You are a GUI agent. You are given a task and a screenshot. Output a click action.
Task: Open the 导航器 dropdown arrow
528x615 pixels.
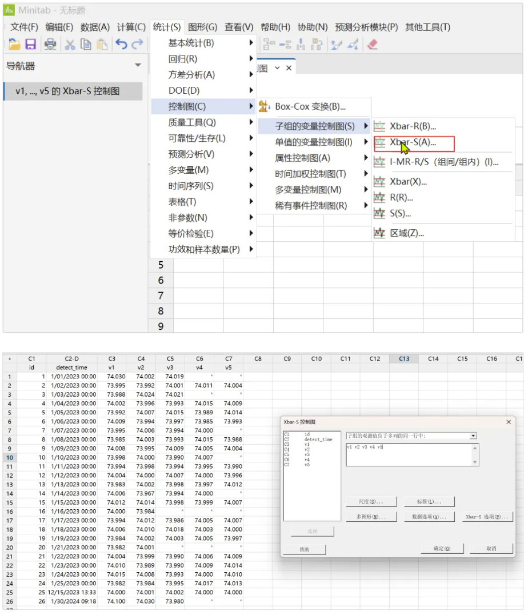click(138, 66)
